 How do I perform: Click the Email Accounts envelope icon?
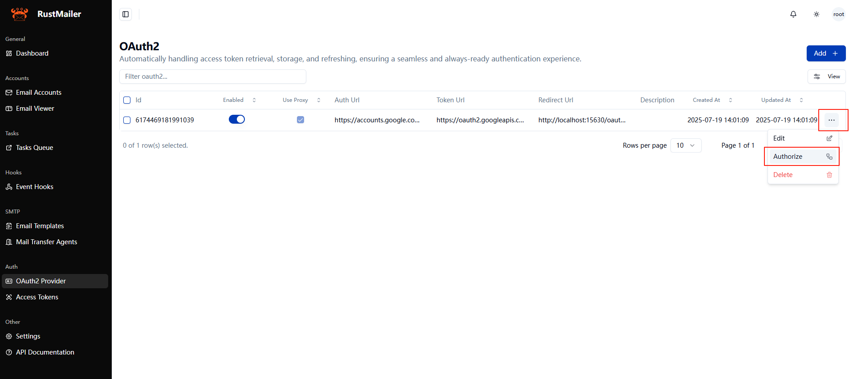pyautogui.click(x=9, y=93)
